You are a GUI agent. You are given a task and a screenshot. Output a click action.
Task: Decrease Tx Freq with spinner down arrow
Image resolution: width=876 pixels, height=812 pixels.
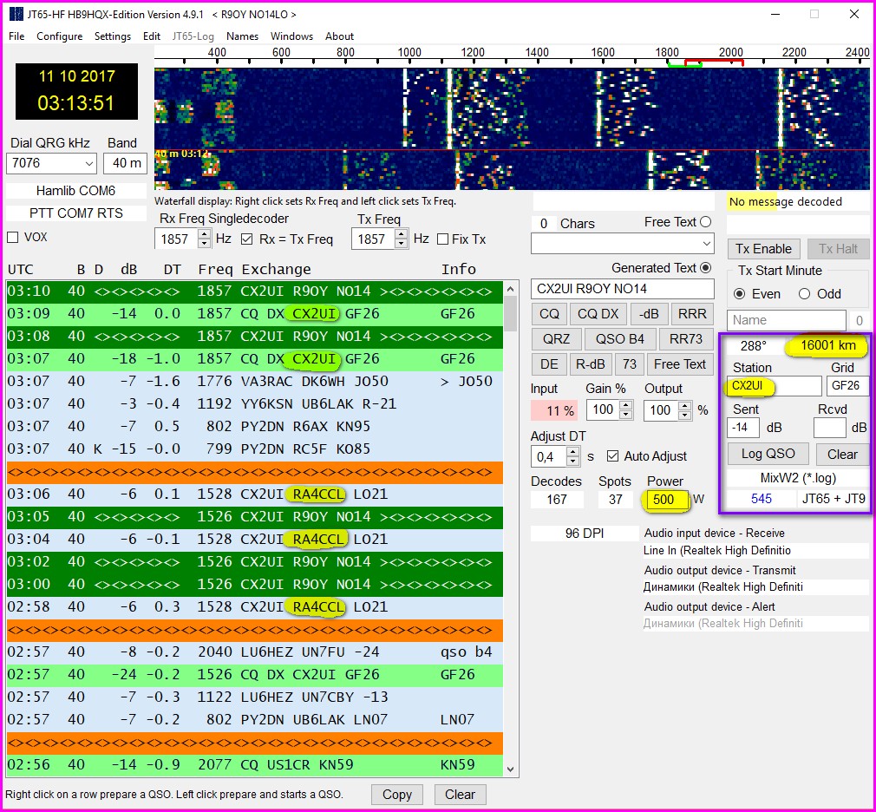click(x=402, y=244)
